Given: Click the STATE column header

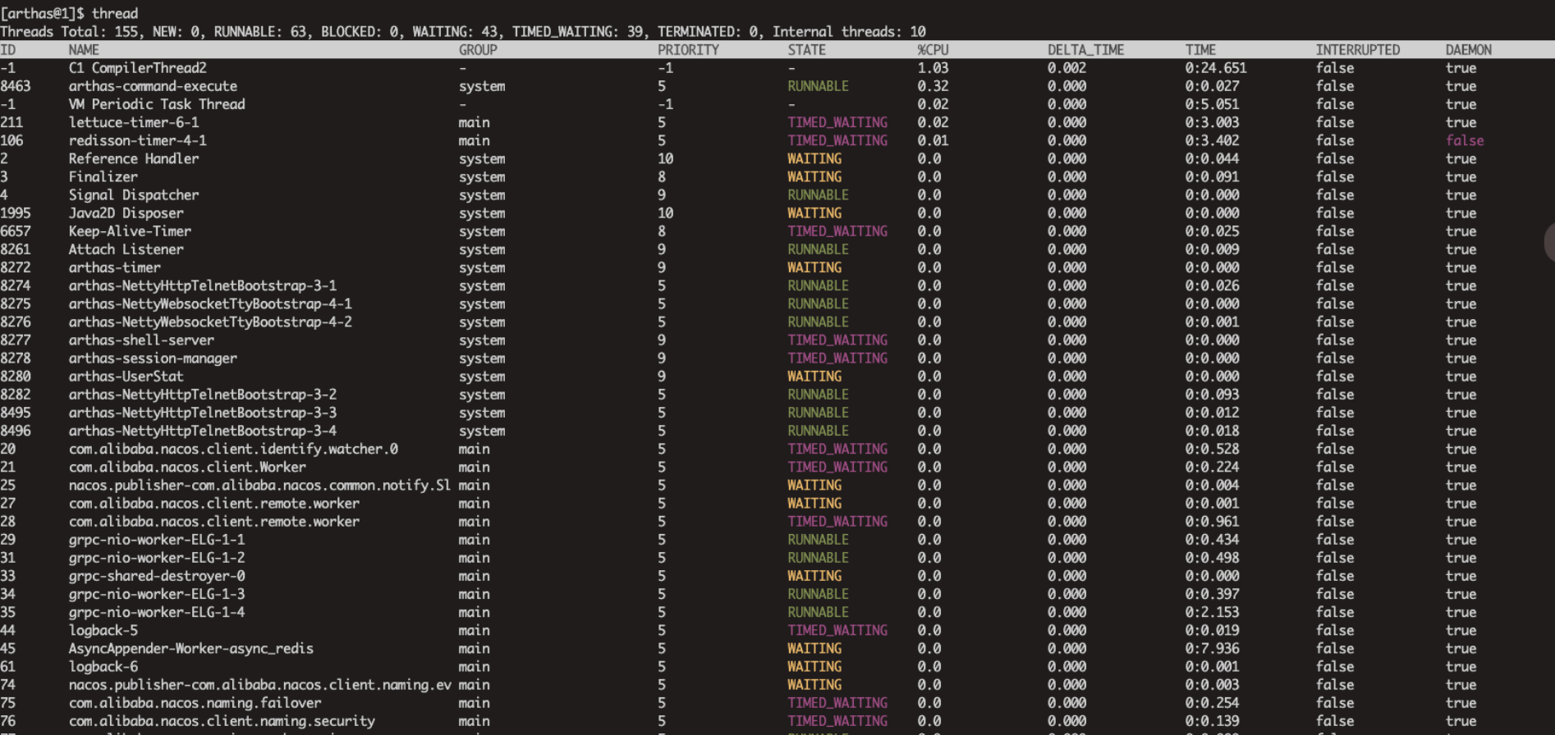Looking at the screenshot, I should point(806,50).
